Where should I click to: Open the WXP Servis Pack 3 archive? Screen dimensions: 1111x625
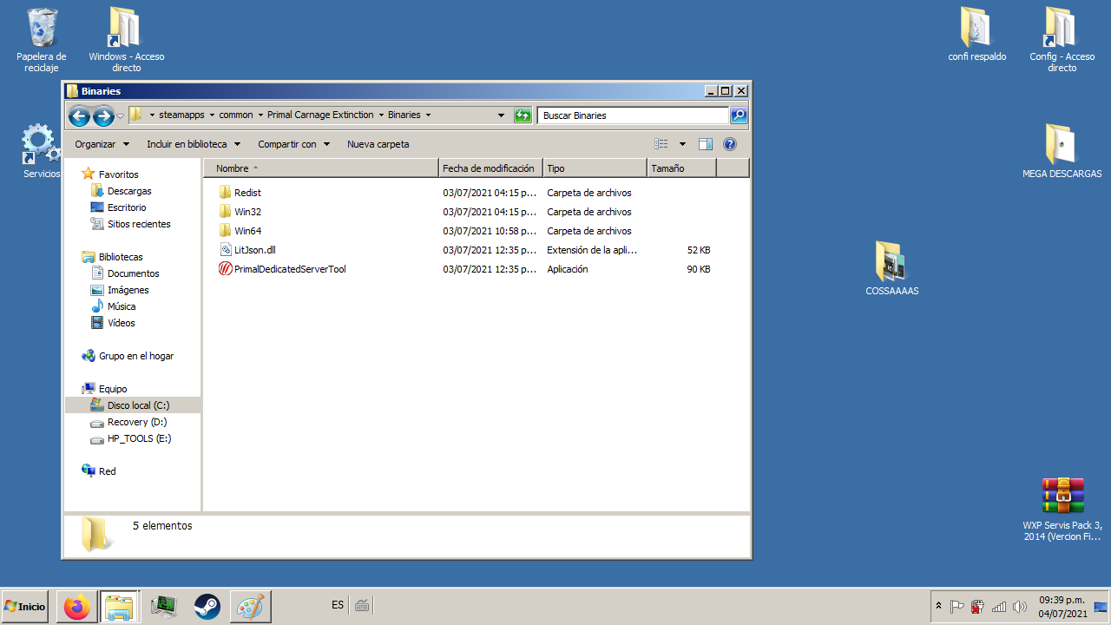point(1062,510)
